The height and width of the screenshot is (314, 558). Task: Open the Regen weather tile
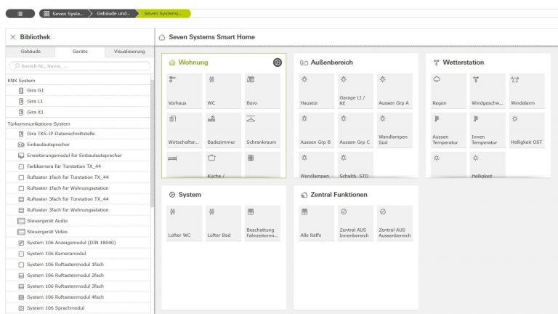(x=448, y=91)
